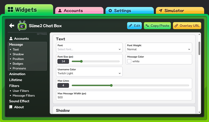Open the Font Weight dropdown
Screen dimensions: 209x122
(159, 47)
